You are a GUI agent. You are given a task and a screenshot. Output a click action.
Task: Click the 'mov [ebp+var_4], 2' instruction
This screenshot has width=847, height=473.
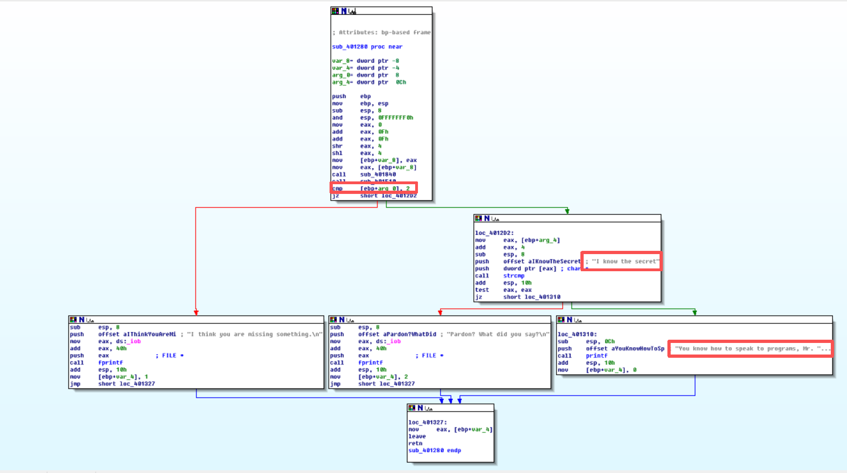369,377
